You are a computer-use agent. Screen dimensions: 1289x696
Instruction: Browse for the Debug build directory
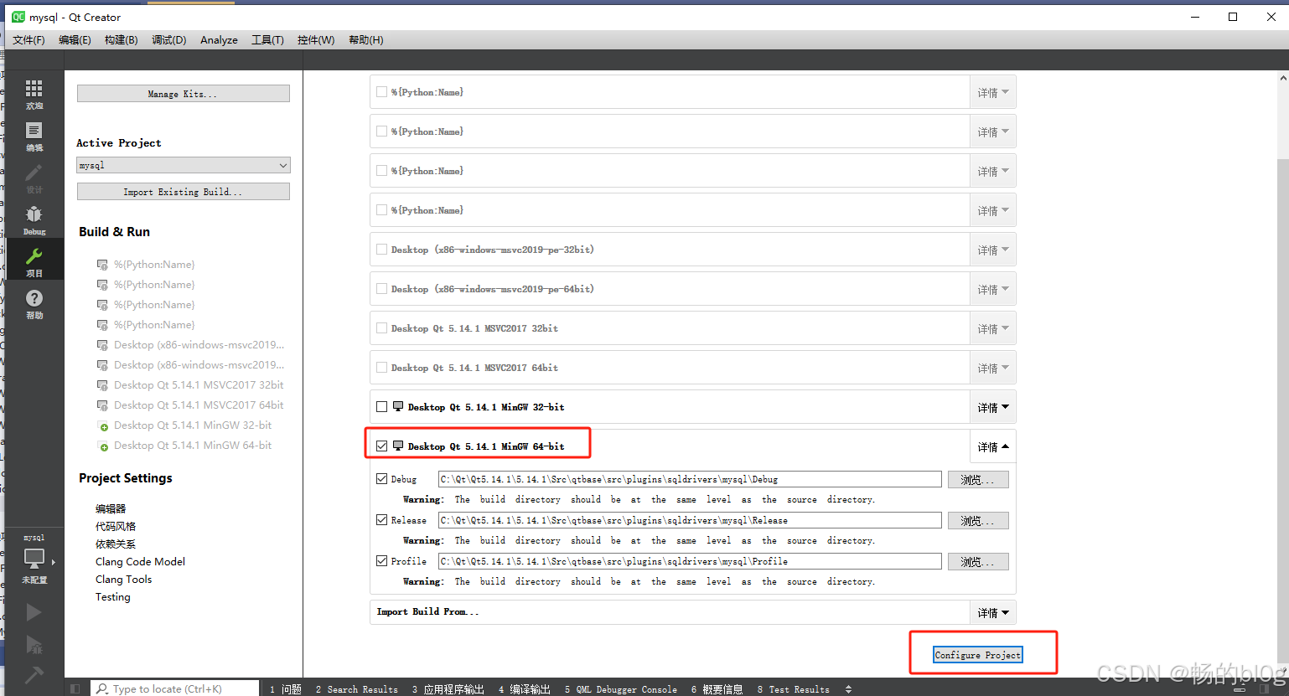tap(978, 480)
